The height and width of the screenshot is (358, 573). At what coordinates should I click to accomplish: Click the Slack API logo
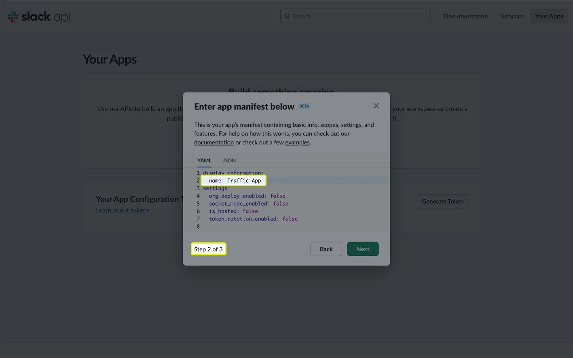pos(39,17)
